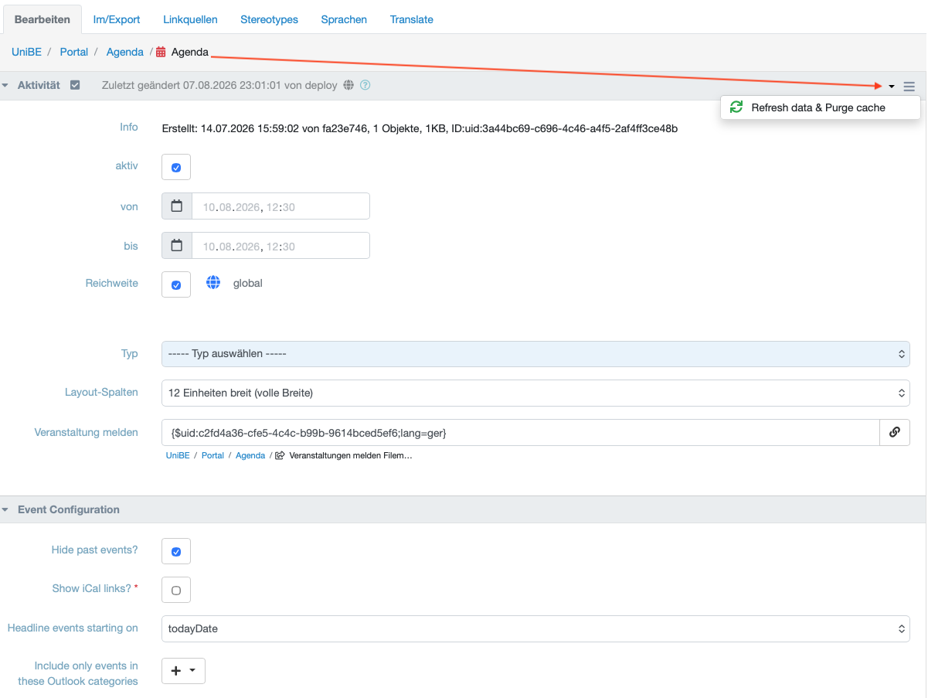Click UniBE link under Veranstaltung melden

(x=178, y=456)
